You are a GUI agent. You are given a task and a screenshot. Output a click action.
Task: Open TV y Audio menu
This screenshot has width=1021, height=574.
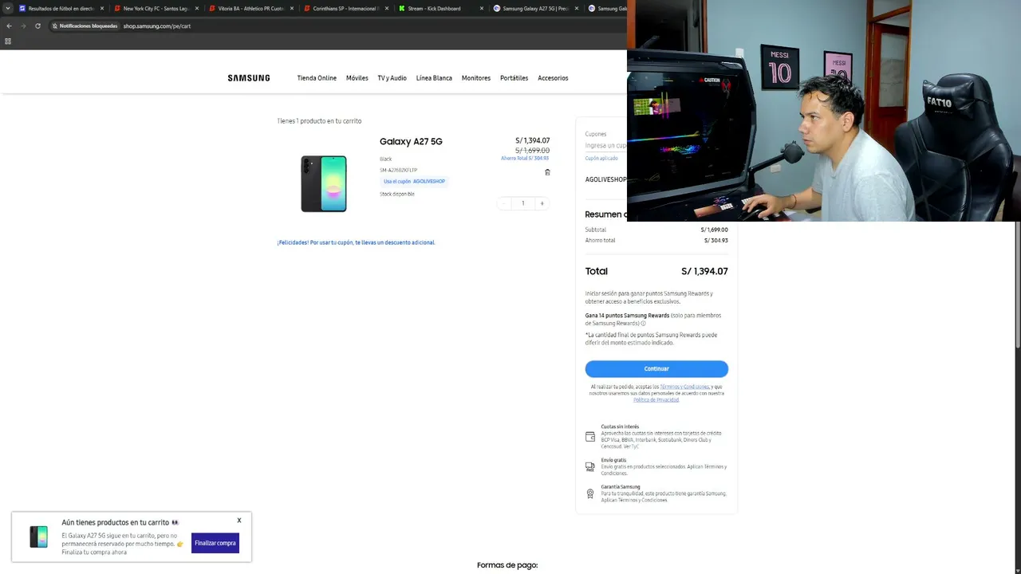click(x=392, y=78)
